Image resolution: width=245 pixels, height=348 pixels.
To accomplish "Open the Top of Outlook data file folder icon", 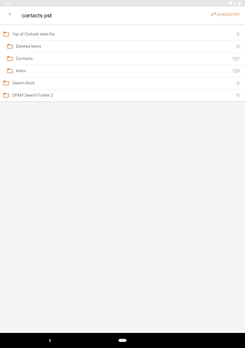I will [6, 34].
